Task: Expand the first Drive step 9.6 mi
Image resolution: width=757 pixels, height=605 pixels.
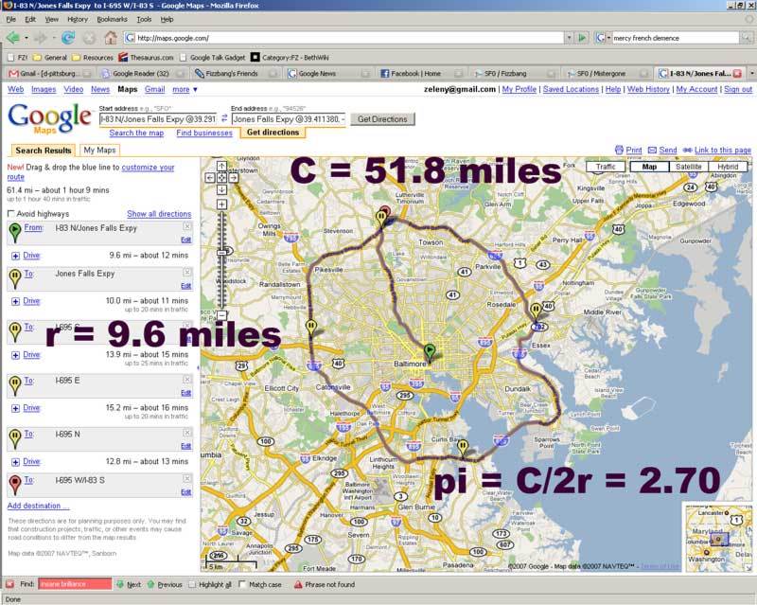Action: point(15,256)
